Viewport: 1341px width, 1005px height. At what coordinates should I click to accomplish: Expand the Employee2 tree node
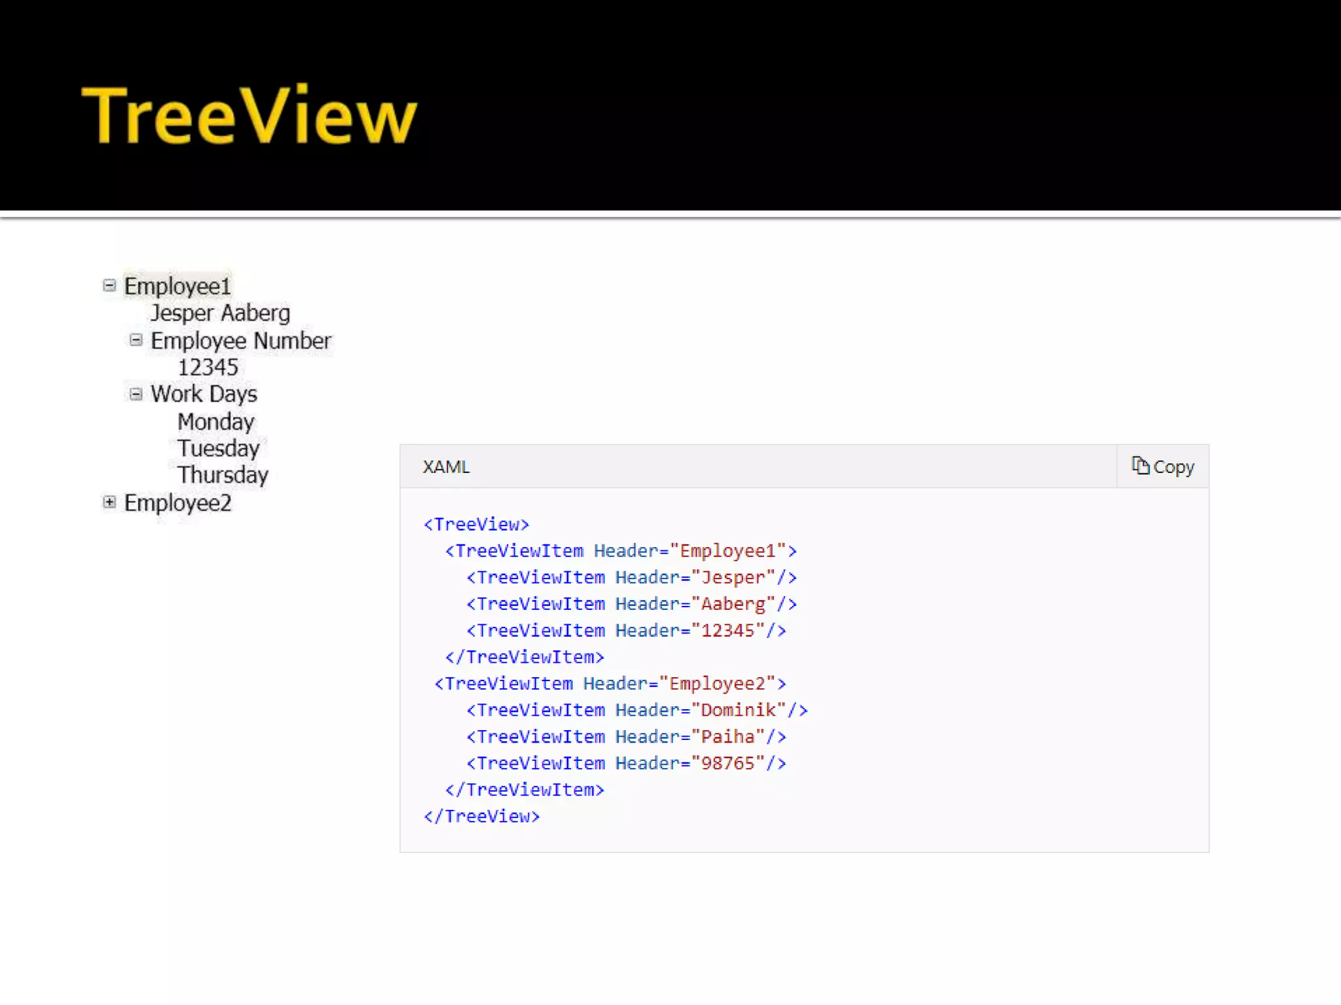tap(109, 502)
